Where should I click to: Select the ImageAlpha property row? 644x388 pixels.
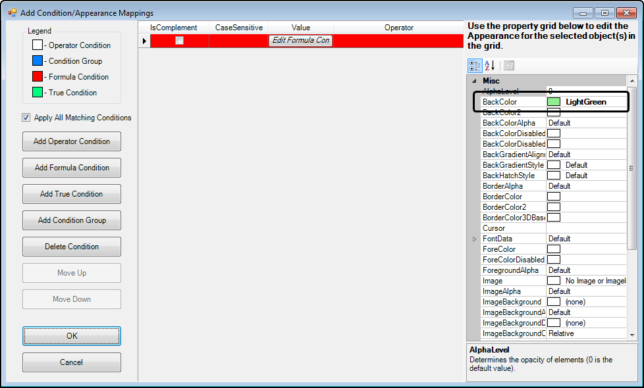tap(554, 291)
